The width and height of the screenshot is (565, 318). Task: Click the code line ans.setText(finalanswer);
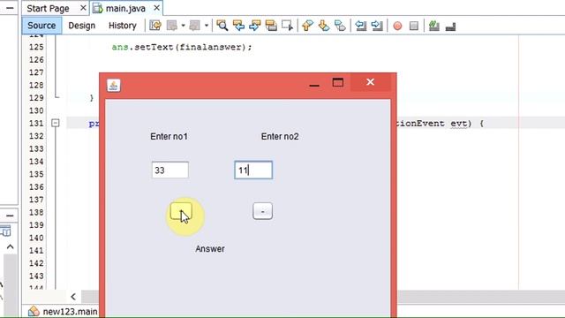pyautogui.click(x=182, y=47)
